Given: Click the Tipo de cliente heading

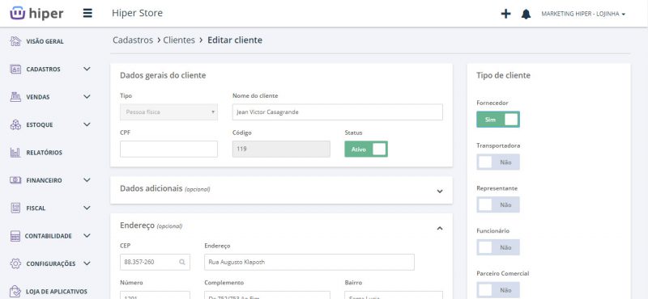Looking at the screenshot, I should [x=503, y=75].
